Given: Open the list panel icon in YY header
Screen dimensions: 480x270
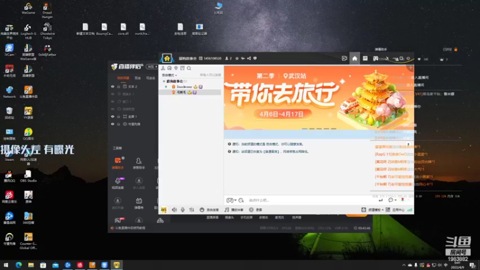Looking at the screenshot, I should (365, 58).
